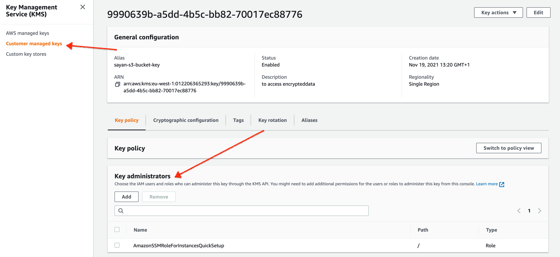Image resolution: width=560 pixels, height=257 pixels.
Task: Open the Learn more external link icon
Action: [501, 184]
